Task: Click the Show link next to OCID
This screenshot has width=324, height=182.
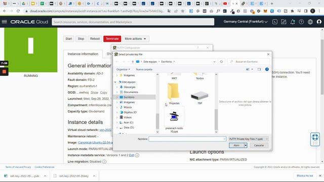Action: pyautogui.click(x=94, y=93)
